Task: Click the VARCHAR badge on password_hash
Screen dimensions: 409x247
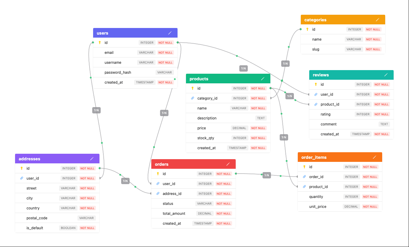Action: click(165, 72)
